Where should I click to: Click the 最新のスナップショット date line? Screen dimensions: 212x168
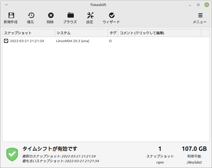59,156
